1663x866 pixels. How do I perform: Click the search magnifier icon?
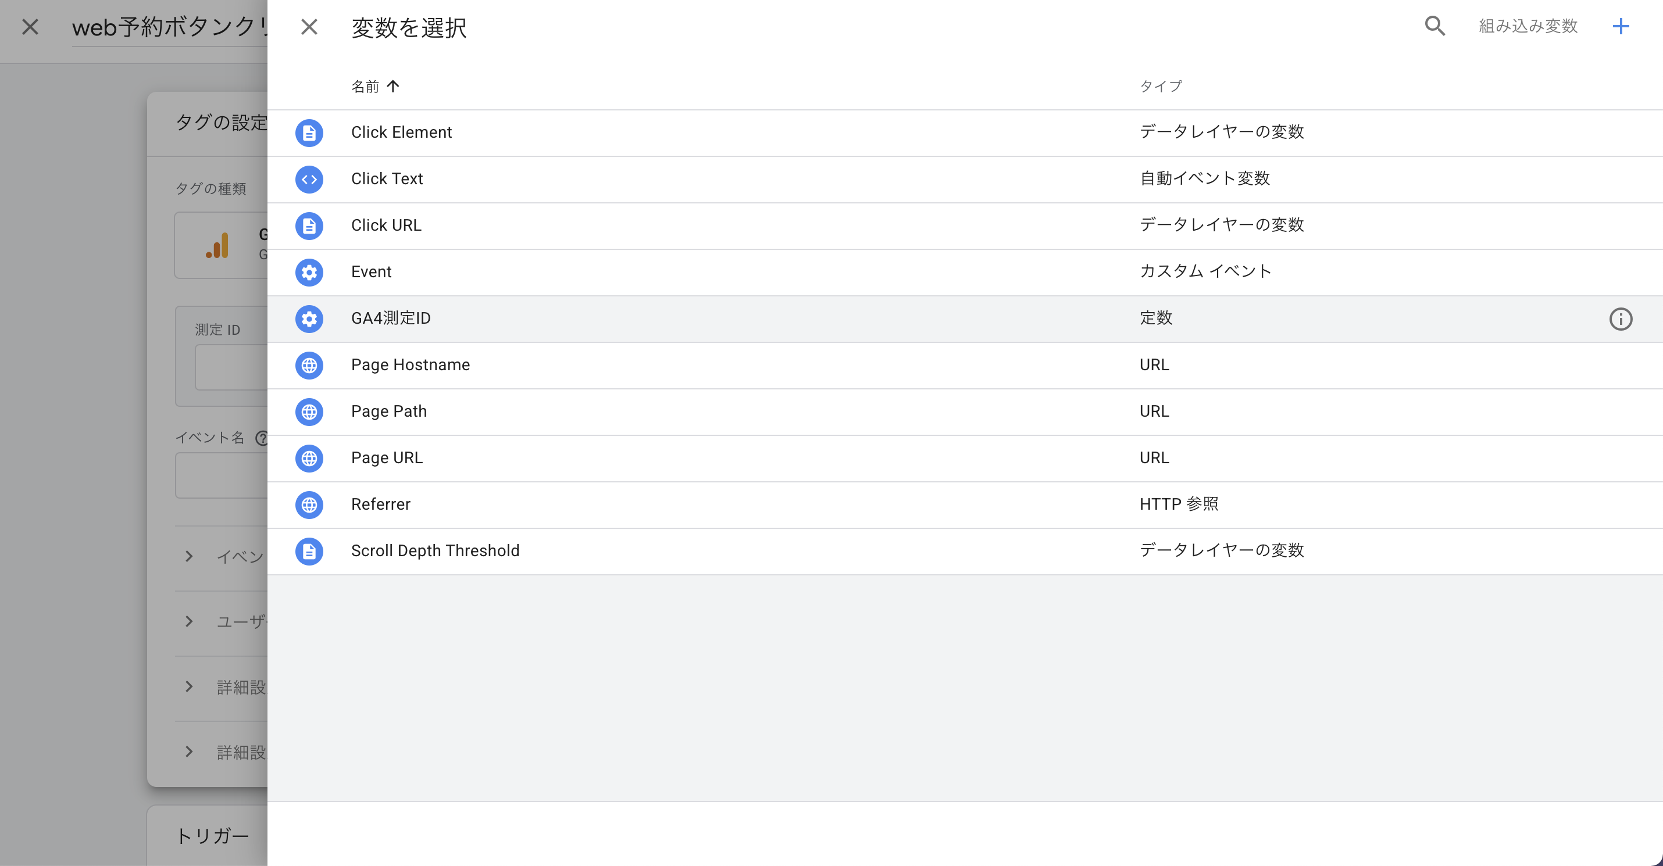pos(1434,26)
